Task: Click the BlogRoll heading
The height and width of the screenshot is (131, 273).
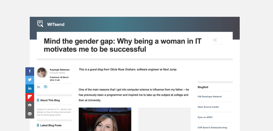Action: click(203, 87)
